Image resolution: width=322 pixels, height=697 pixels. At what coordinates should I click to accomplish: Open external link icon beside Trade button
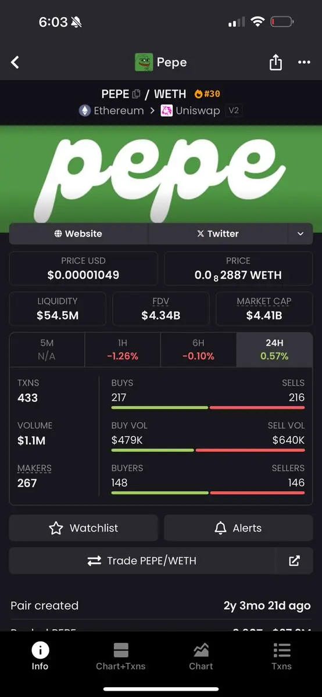coord(294,561)
